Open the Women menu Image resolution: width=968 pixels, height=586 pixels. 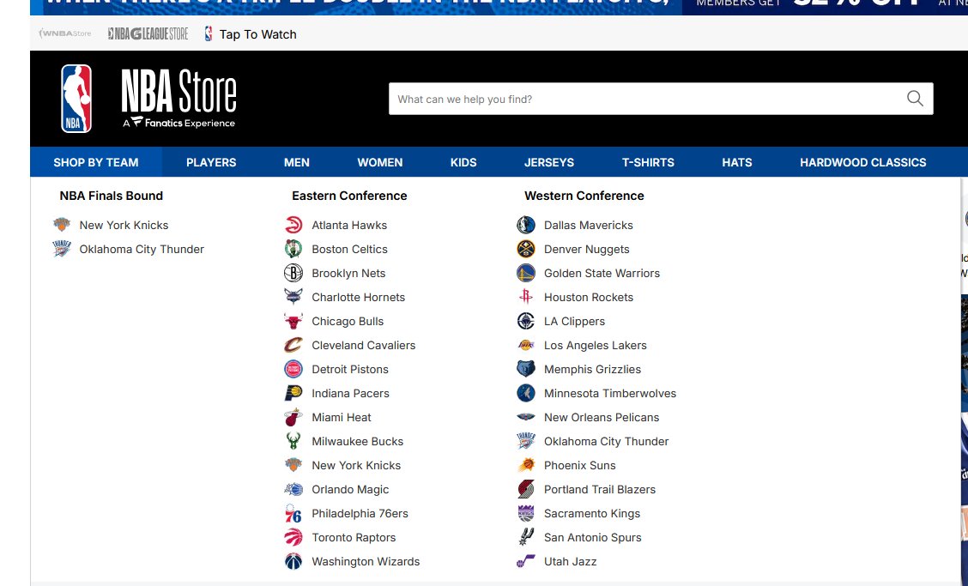click(379, 162)
